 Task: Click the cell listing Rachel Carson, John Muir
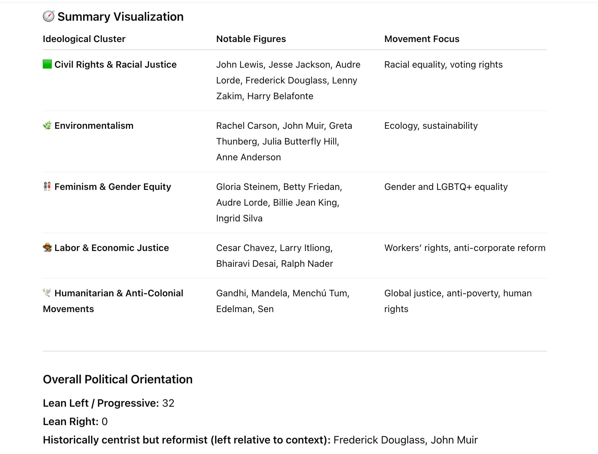(x=284, y=141)
